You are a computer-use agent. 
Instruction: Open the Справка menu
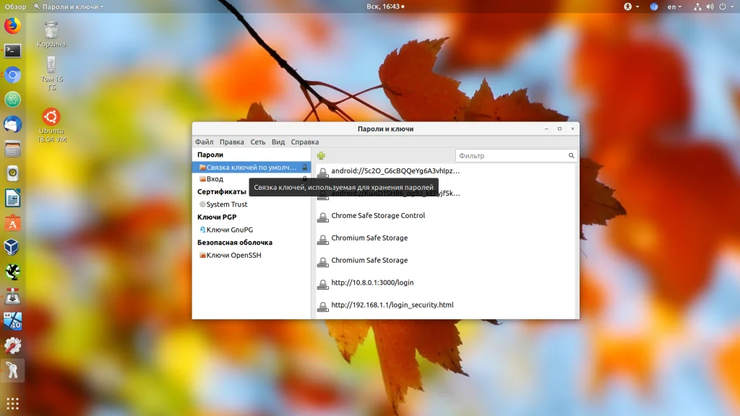tap(305, 142)
